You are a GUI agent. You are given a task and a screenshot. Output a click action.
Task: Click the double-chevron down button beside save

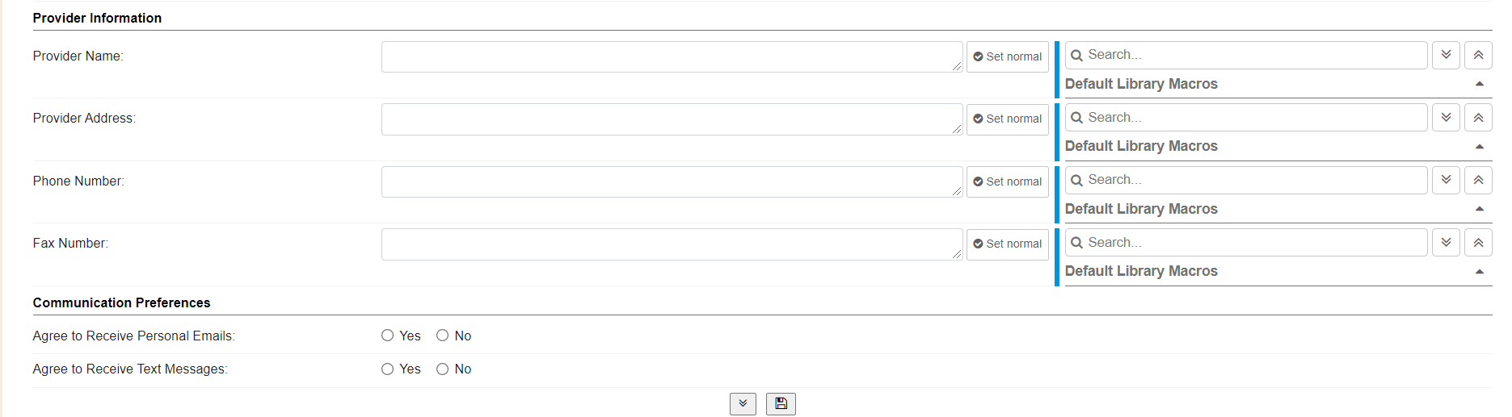[x=743, y=403]
